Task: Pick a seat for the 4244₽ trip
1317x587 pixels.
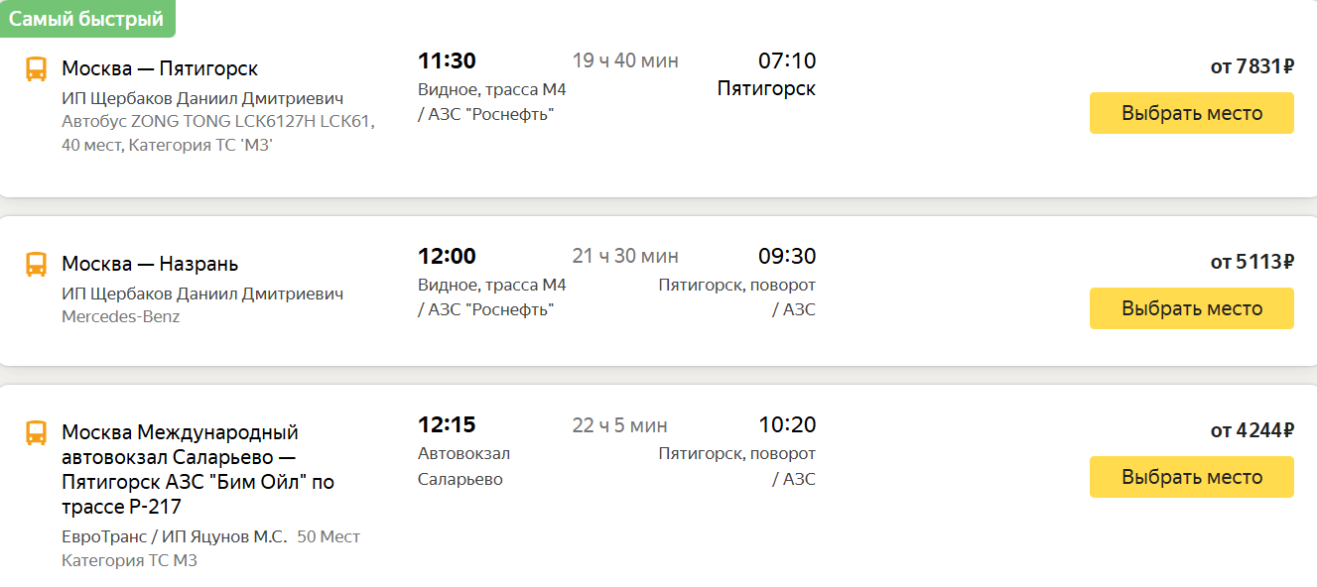Action: [1191, 477]
